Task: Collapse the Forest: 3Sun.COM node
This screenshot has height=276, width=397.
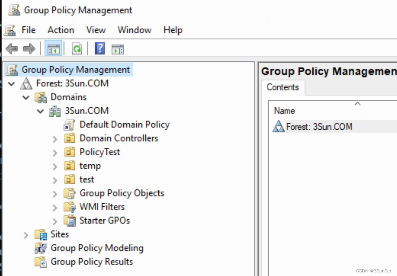Action: [11, 83]
